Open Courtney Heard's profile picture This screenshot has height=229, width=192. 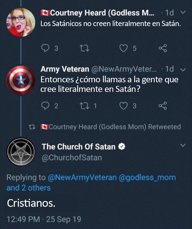[x=21, y=22]
